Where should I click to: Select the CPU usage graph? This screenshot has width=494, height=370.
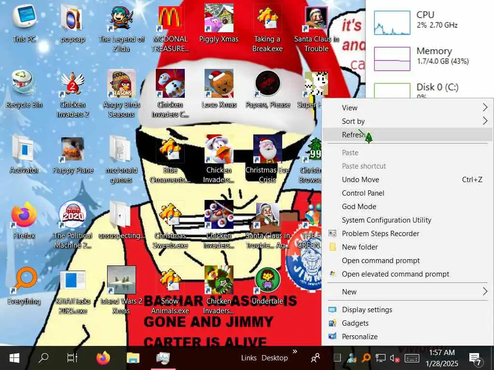click(x=392, y=22)
